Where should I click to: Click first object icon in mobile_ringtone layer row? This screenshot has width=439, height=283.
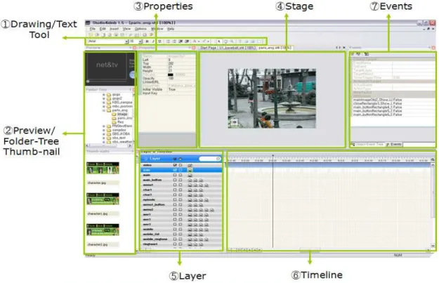pyautogui.click(x=190, y=239)
